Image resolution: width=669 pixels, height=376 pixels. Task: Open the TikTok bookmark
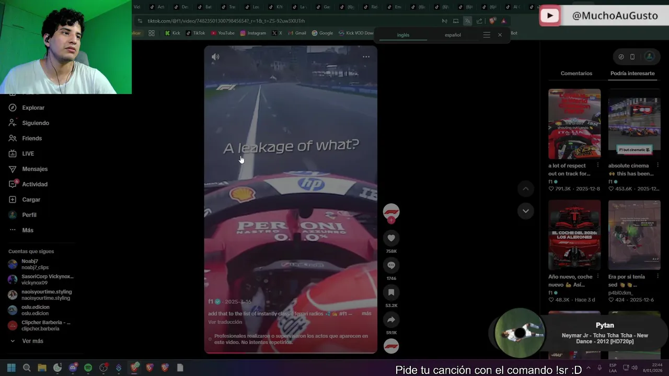[x=195, y=33]
